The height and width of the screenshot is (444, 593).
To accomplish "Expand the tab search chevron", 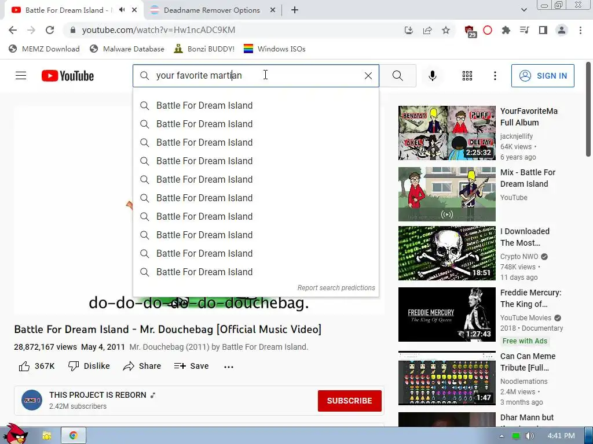I will [x=524, y=10].
